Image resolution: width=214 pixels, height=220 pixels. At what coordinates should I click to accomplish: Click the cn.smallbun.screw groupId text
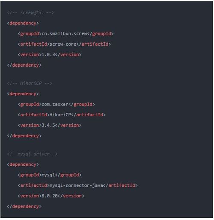65,34
